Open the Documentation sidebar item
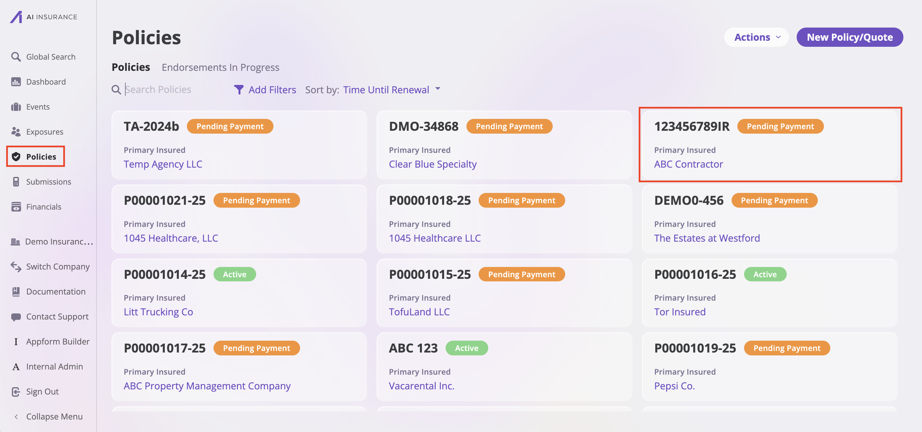Viewport: 922px width, 432px height. [55, 291]
